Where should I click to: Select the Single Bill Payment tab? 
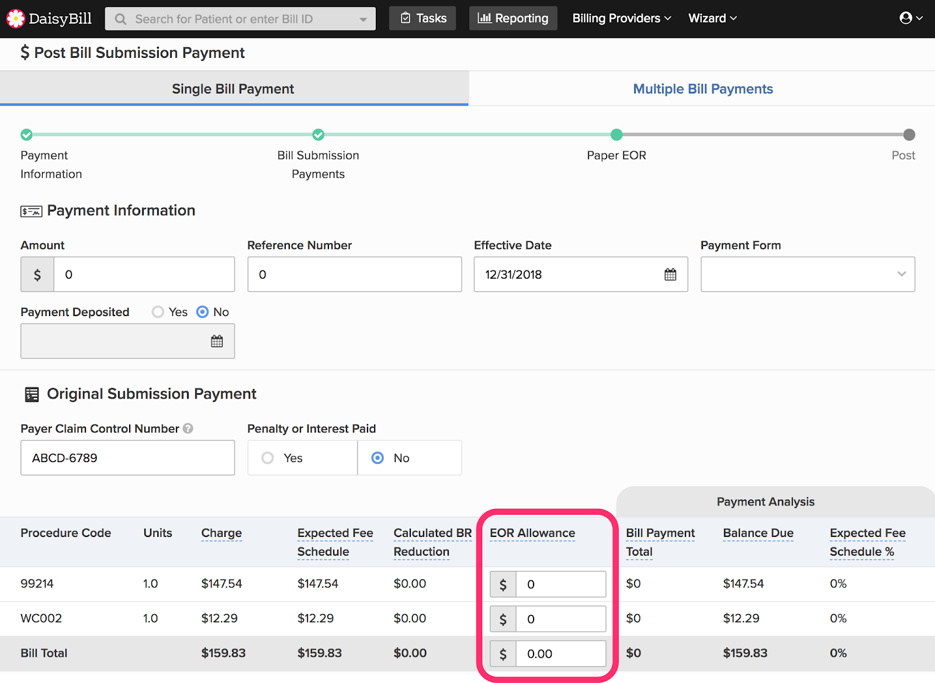[233, 89]
